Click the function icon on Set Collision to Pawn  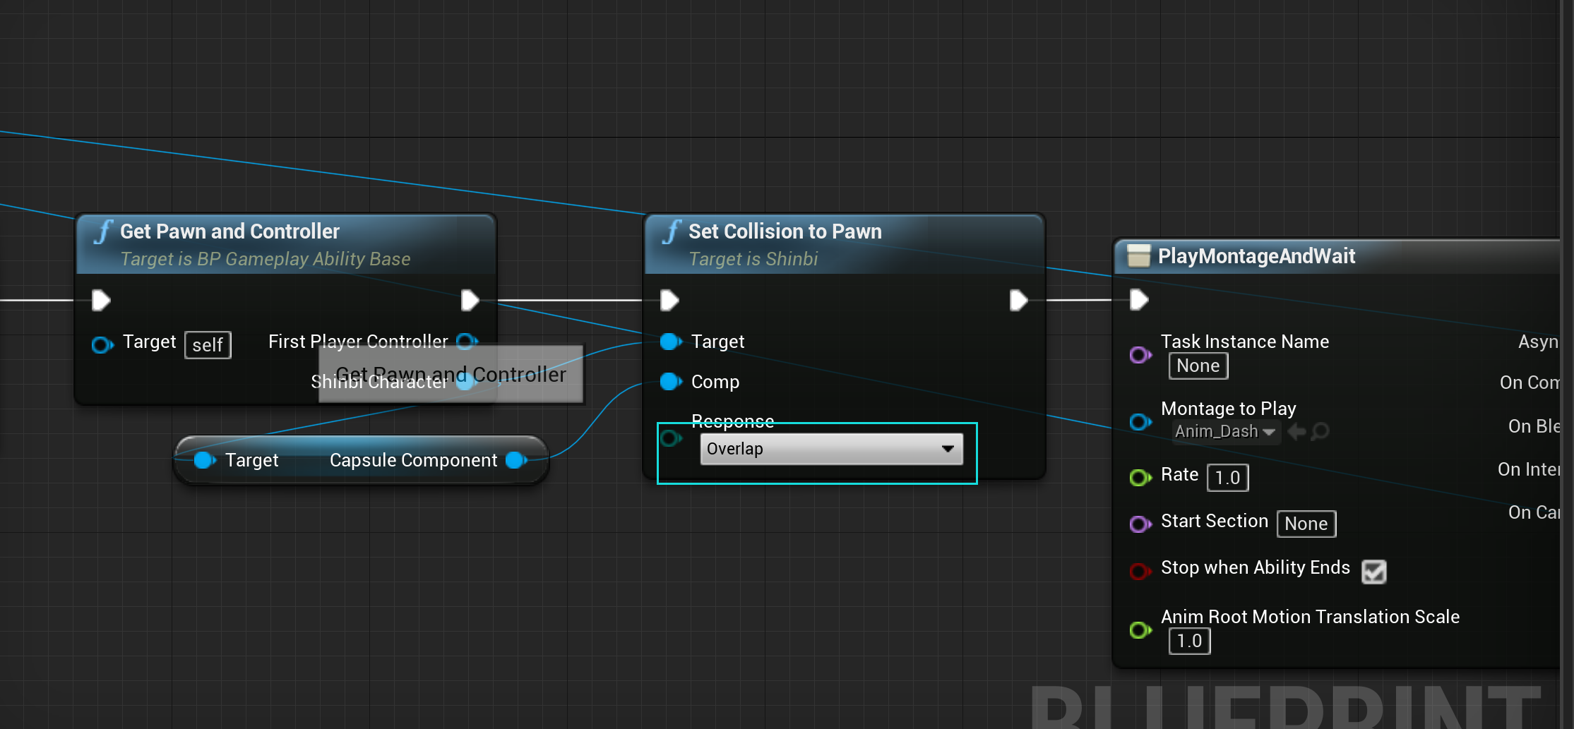pos(671,231)
